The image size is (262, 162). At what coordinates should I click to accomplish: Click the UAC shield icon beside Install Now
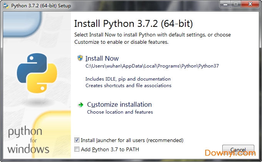80,58
